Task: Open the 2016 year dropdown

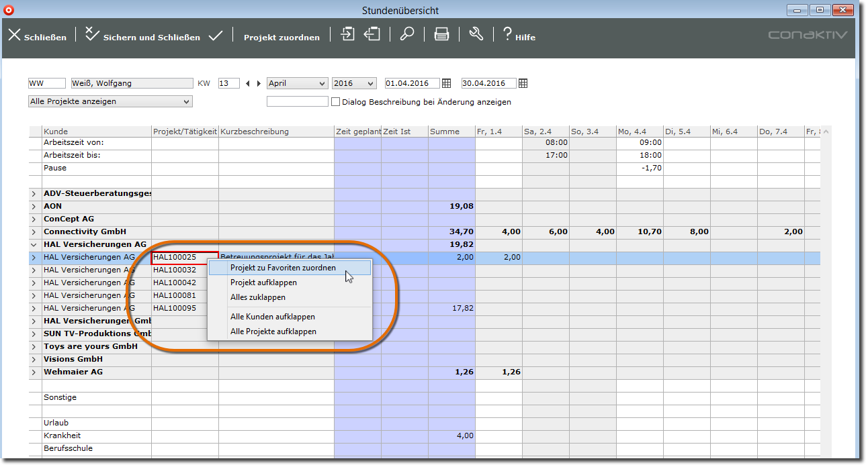Action: click(354, 84)
